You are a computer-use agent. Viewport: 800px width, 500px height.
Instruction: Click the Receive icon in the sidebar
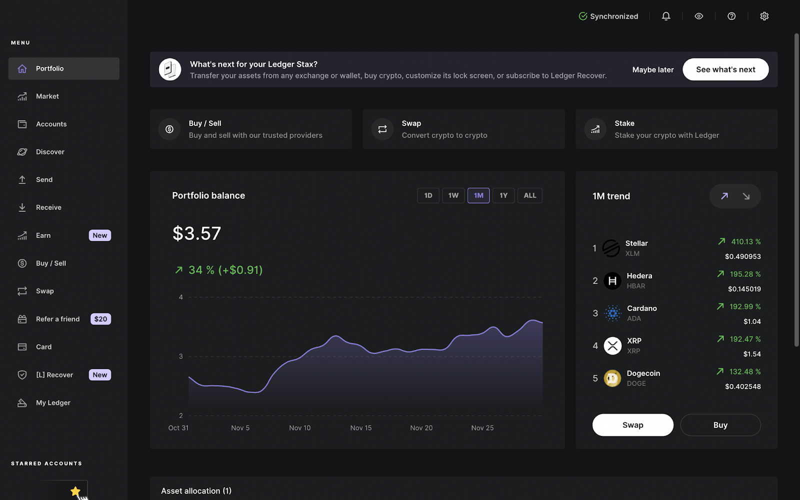point(22,207)
